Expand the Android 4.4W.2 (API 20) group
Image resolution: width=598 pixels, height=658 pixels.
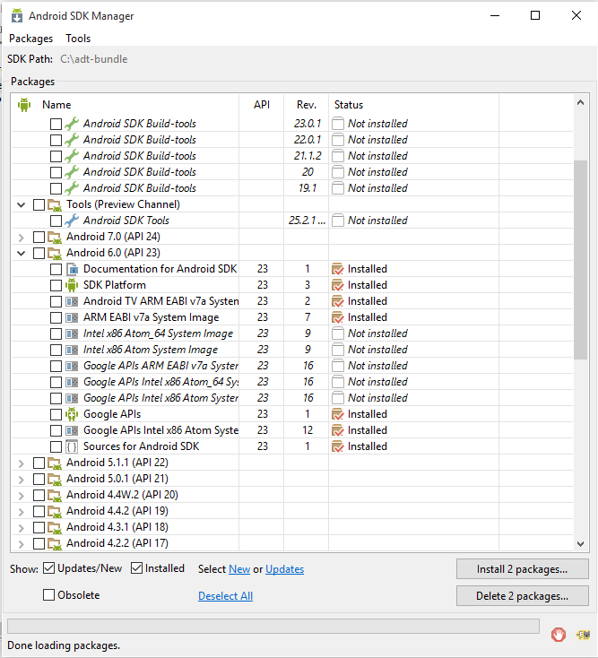[21, 496]
